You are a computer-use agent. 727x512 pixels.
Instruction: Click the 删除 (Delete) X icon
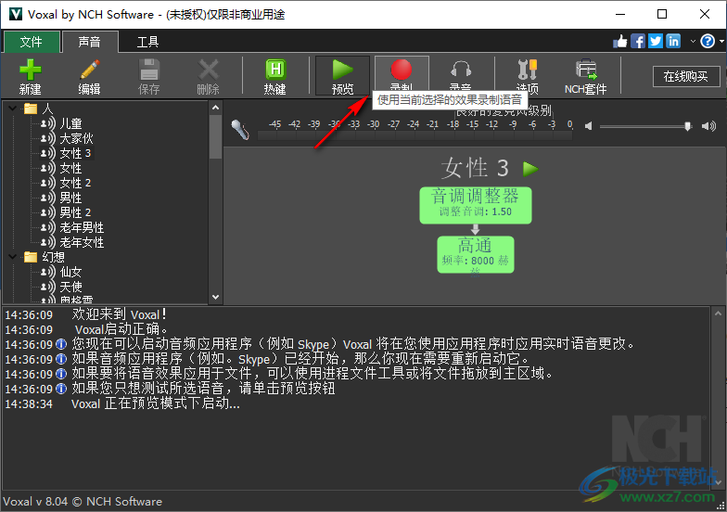pyautogui.click(x=208, y=70)
